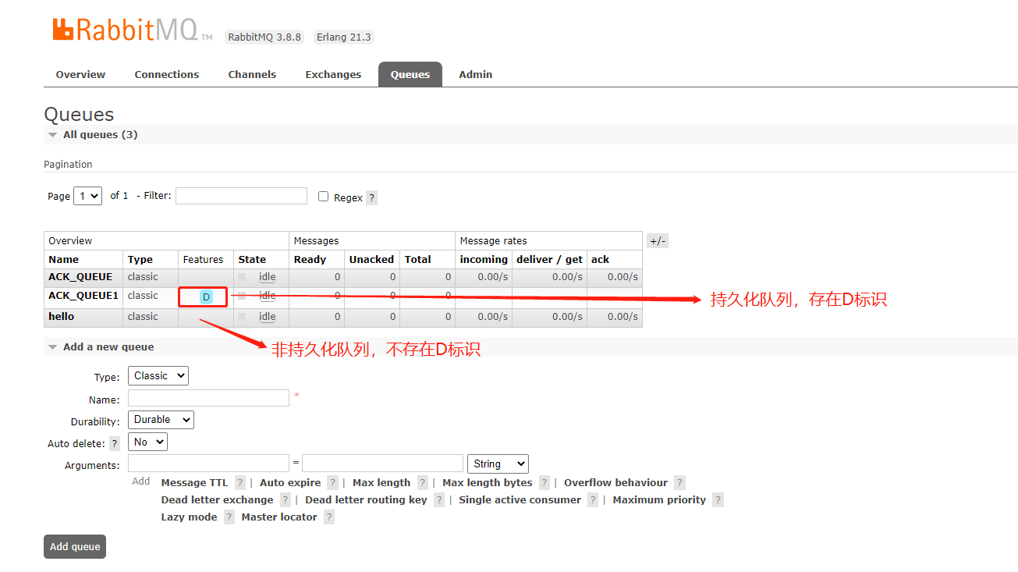The width and height of the screenshot is (1018, 572).
Task: Go to the Exchanges tab
Action: coord(333,75)
